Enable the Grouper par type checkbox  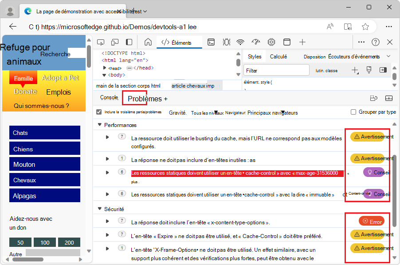(353, 112)
